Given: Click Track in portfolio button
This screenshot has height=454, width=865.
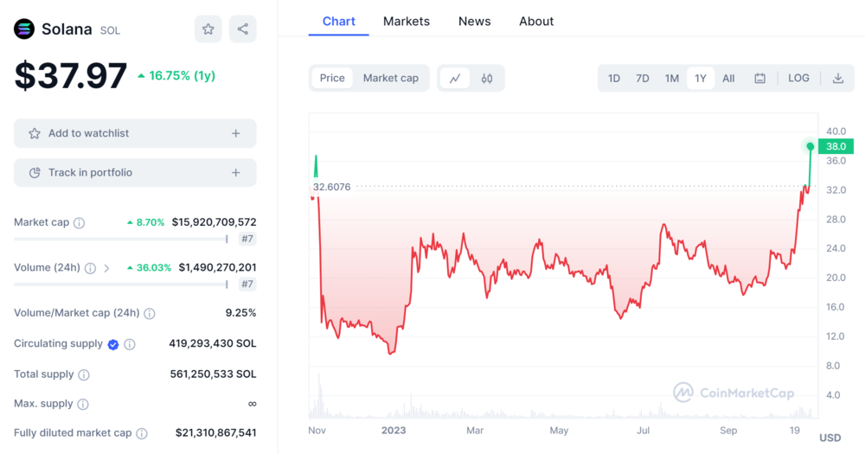Looking at the screenshot, I should coord(135,173).
